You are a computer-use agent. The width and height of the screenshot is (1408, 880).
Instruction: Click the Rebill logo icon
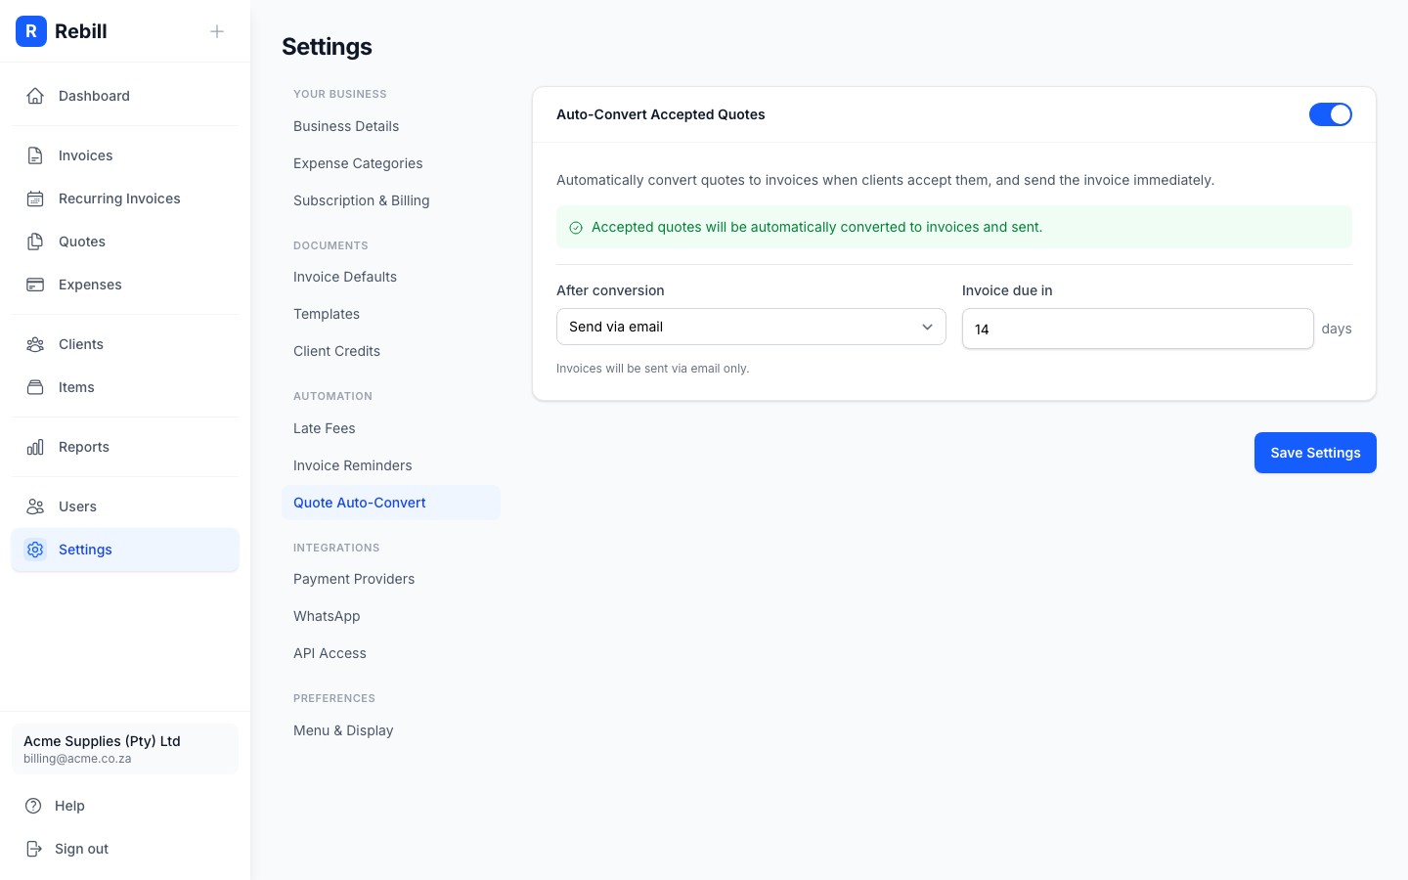coord(31,31)
